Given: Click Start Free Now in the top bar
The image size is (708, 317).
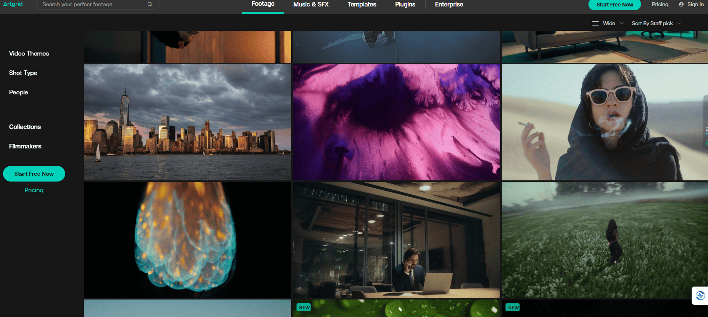Looking at the screenshot, I should click(615, 5).
